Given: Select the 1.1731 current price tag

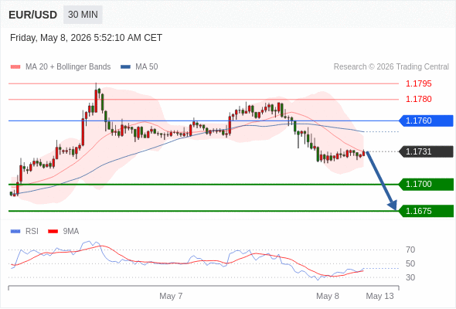Looking at the screenshot, I should pos(426,151).
